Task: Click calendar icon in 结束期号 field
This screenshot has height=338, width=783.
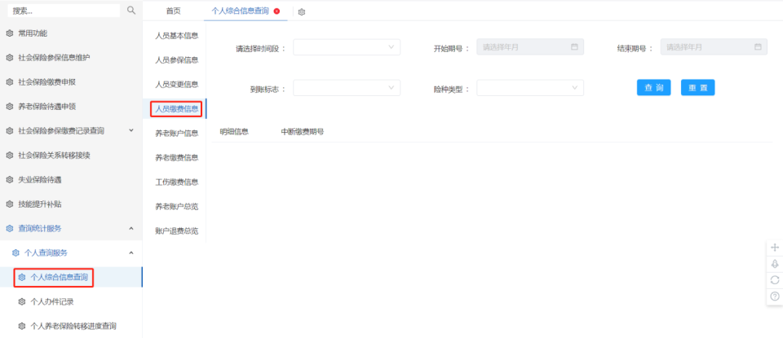Action: pos(758,47)
